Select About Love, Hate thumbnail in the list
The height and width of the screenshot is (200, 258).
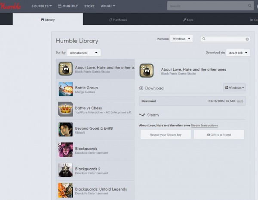pos(65,69)
